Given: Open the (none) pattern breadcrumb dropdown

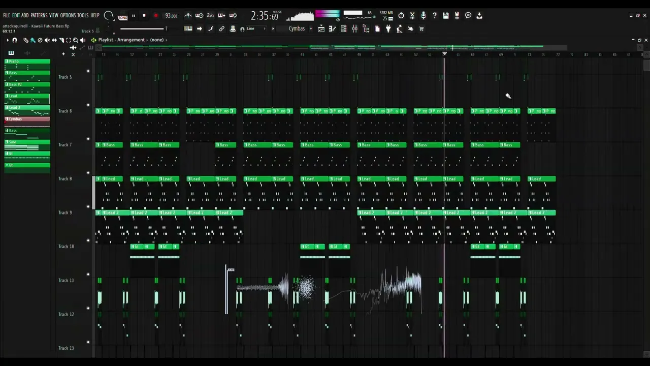Looking at the screenshot, I should pyautogui.click(x=157, y=40).
